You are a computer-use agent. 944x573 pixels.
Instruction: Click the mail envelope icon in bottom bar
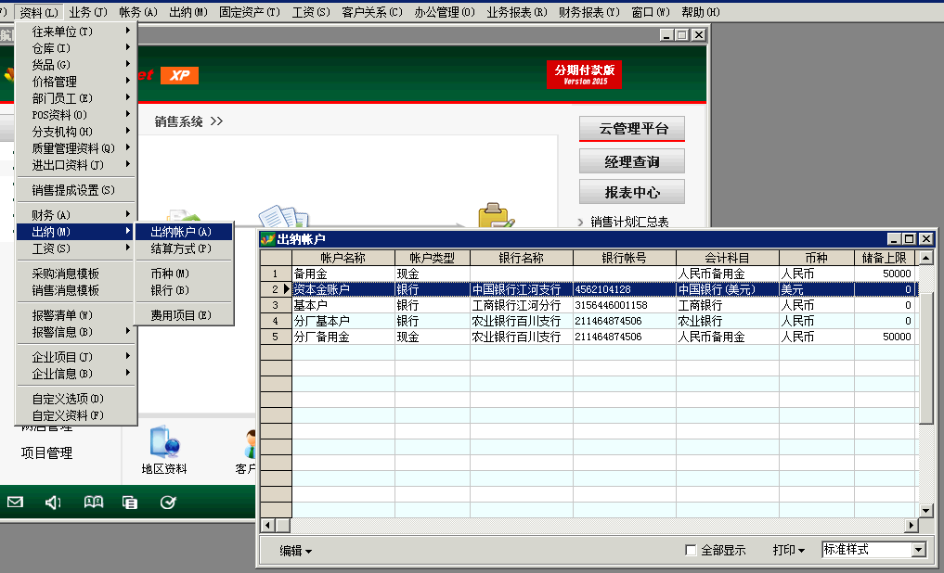(x=15, y=502)
